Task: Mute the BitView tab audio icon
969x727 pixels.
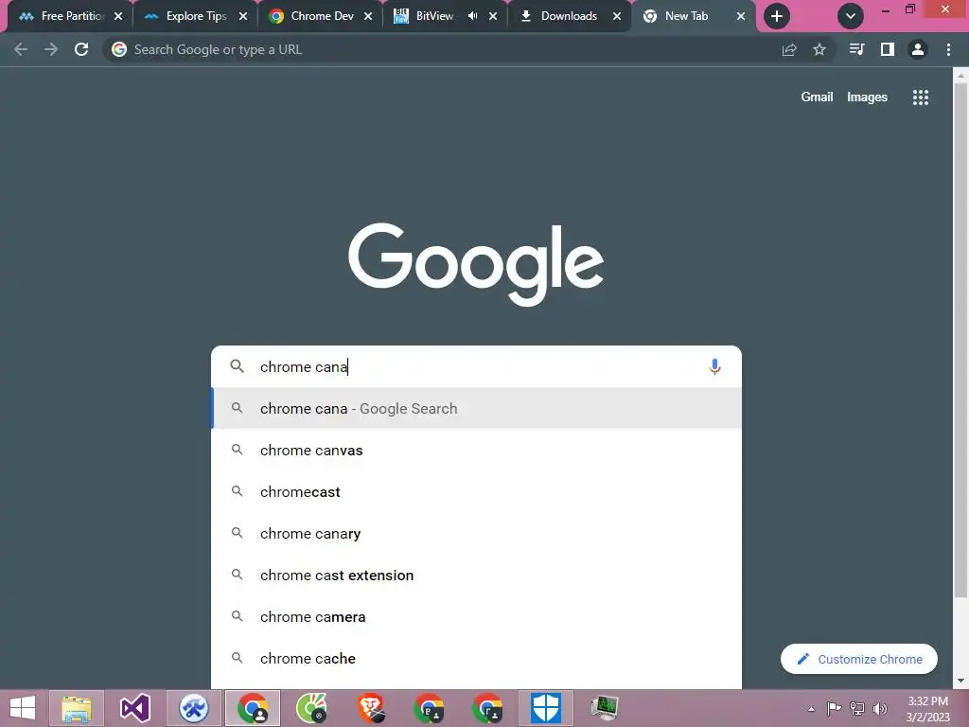Action: click(473, 16)
